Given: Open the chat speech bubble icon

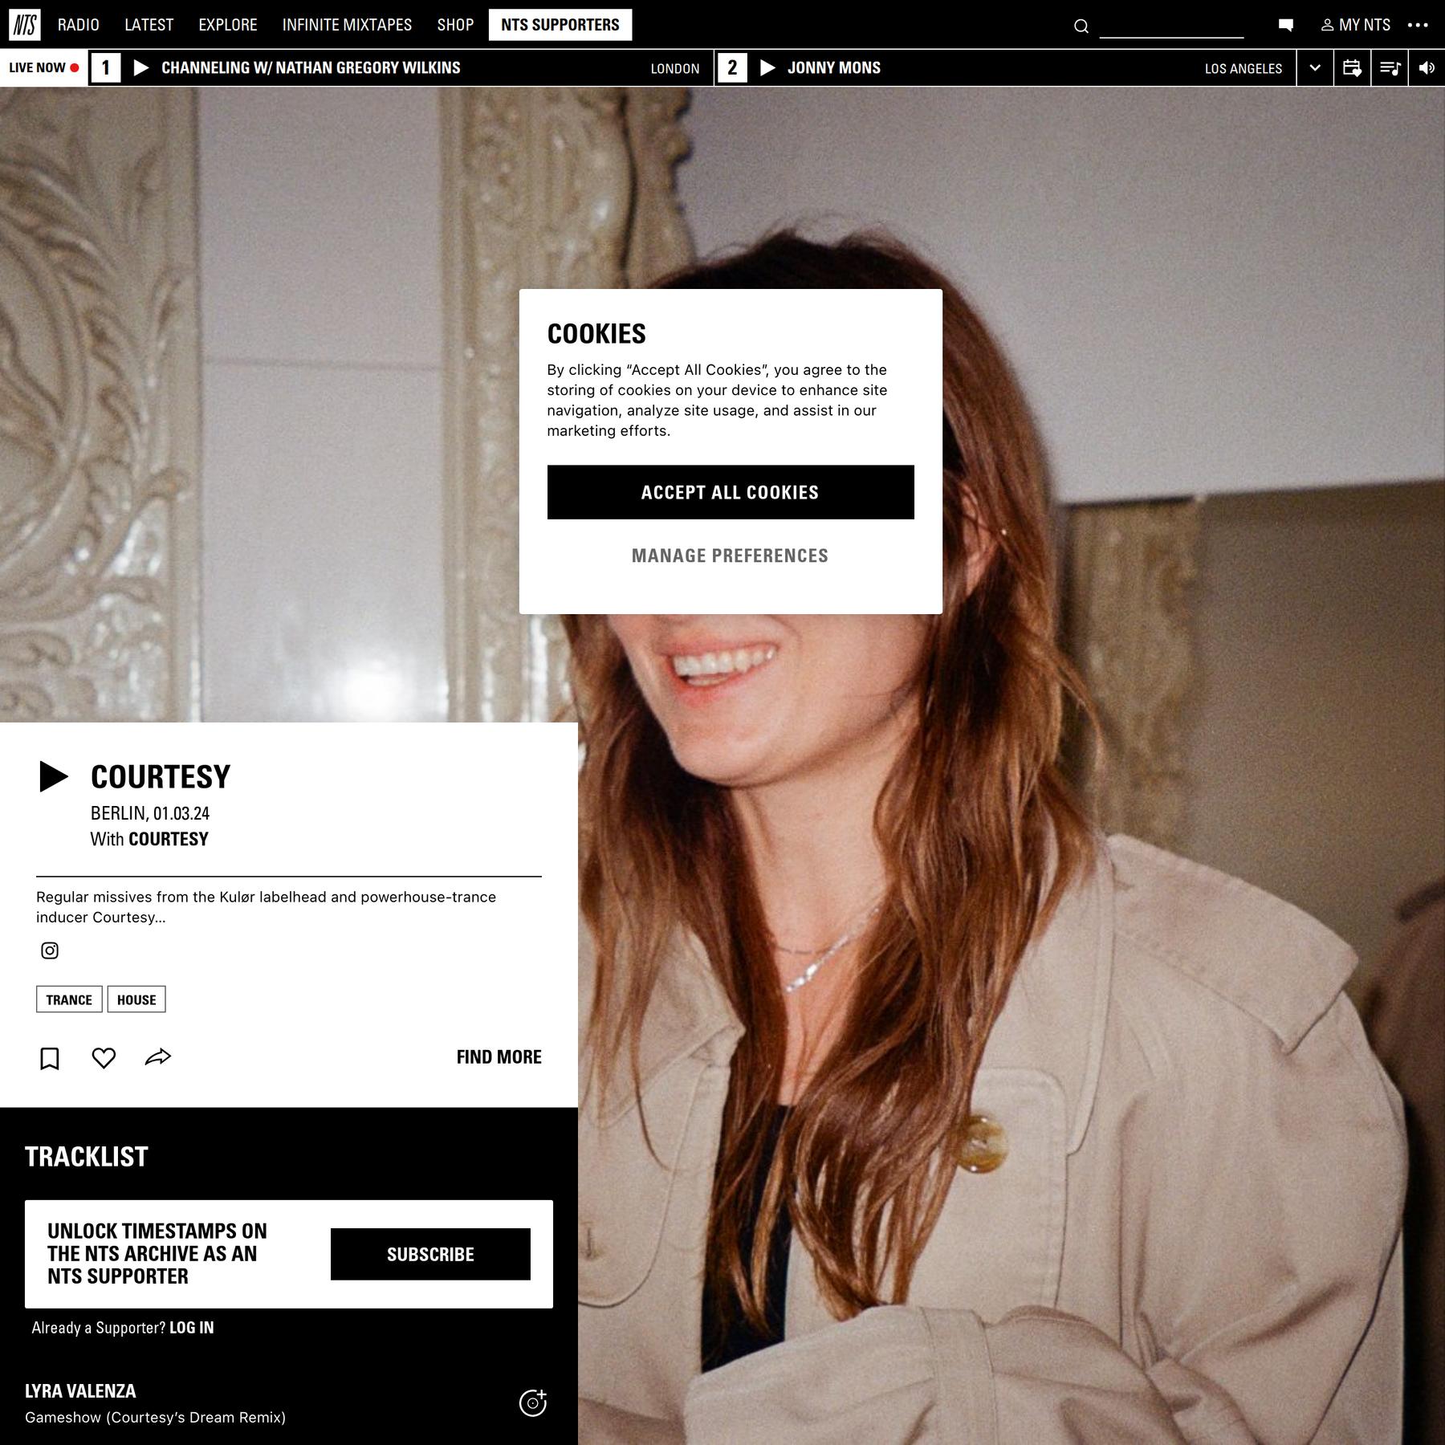Looking at the screenshot, I should pos(1286,25).
